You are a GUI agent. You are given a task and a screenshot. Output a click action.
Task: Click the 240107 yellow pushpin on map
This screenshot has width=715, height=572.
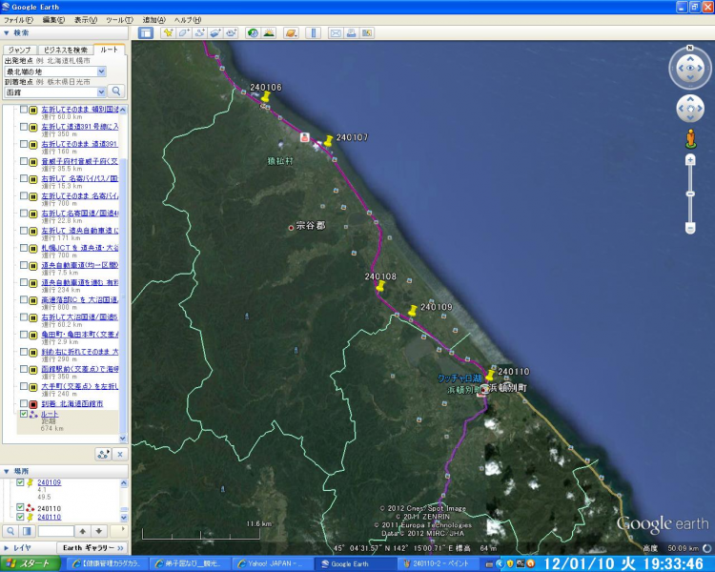328,140
